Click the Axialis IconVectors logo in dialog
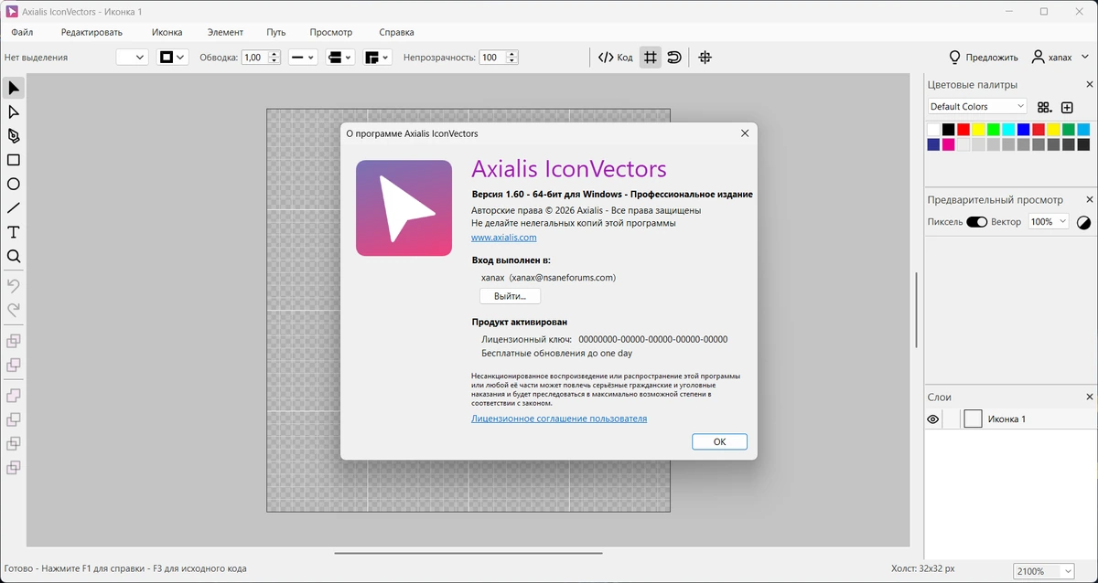 click(x=404, y=207)
